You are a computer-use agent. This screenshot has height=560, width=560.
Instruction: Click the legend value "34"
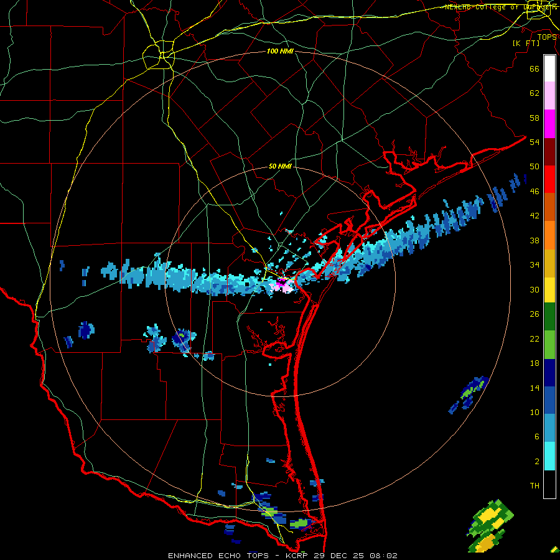pos(534,265)
